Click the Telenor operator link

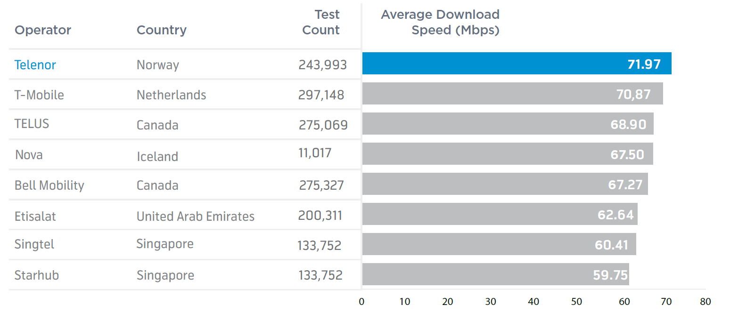[x=35, y=64]
